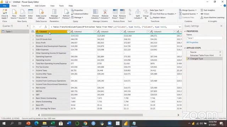Open query Properties
227x127 pixels.
77,10
